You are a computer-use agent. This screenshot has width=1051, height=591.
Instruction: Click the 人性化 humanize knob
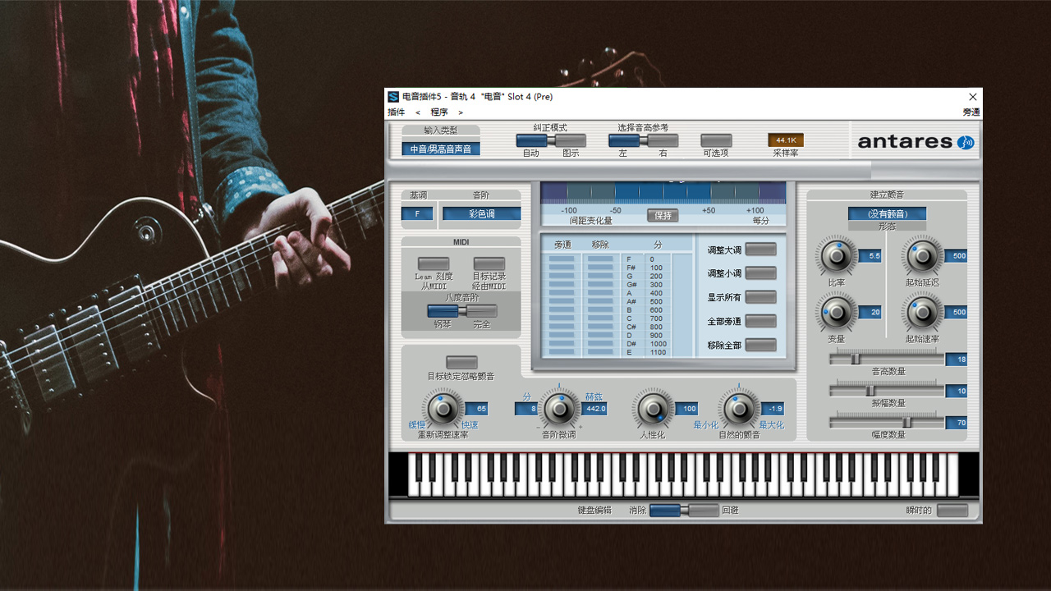(x=653, y=408)
